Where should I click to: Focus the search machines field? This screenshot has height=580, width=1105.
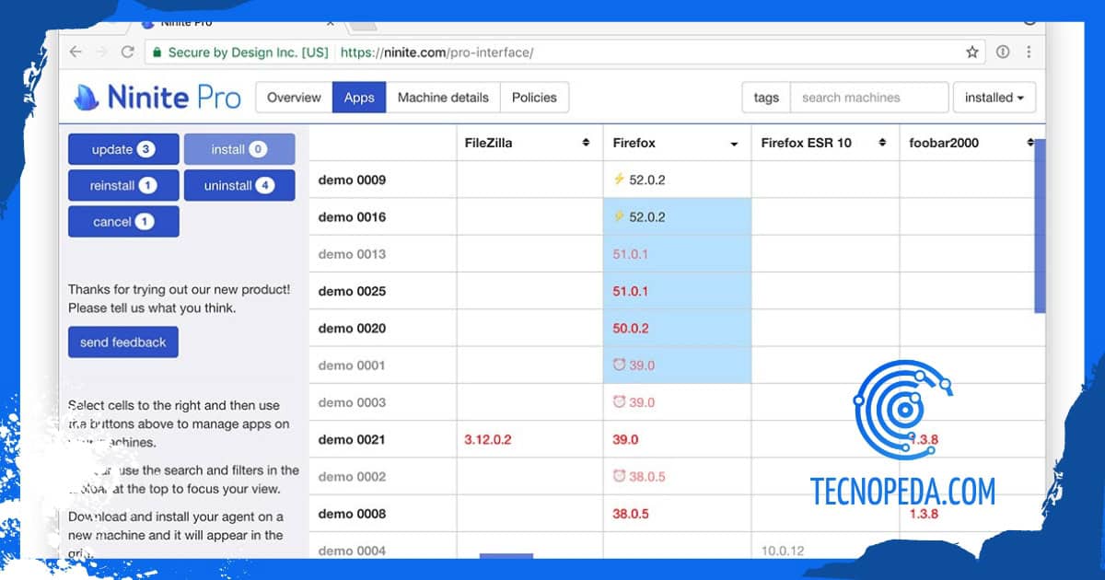[x=870, y=98]
